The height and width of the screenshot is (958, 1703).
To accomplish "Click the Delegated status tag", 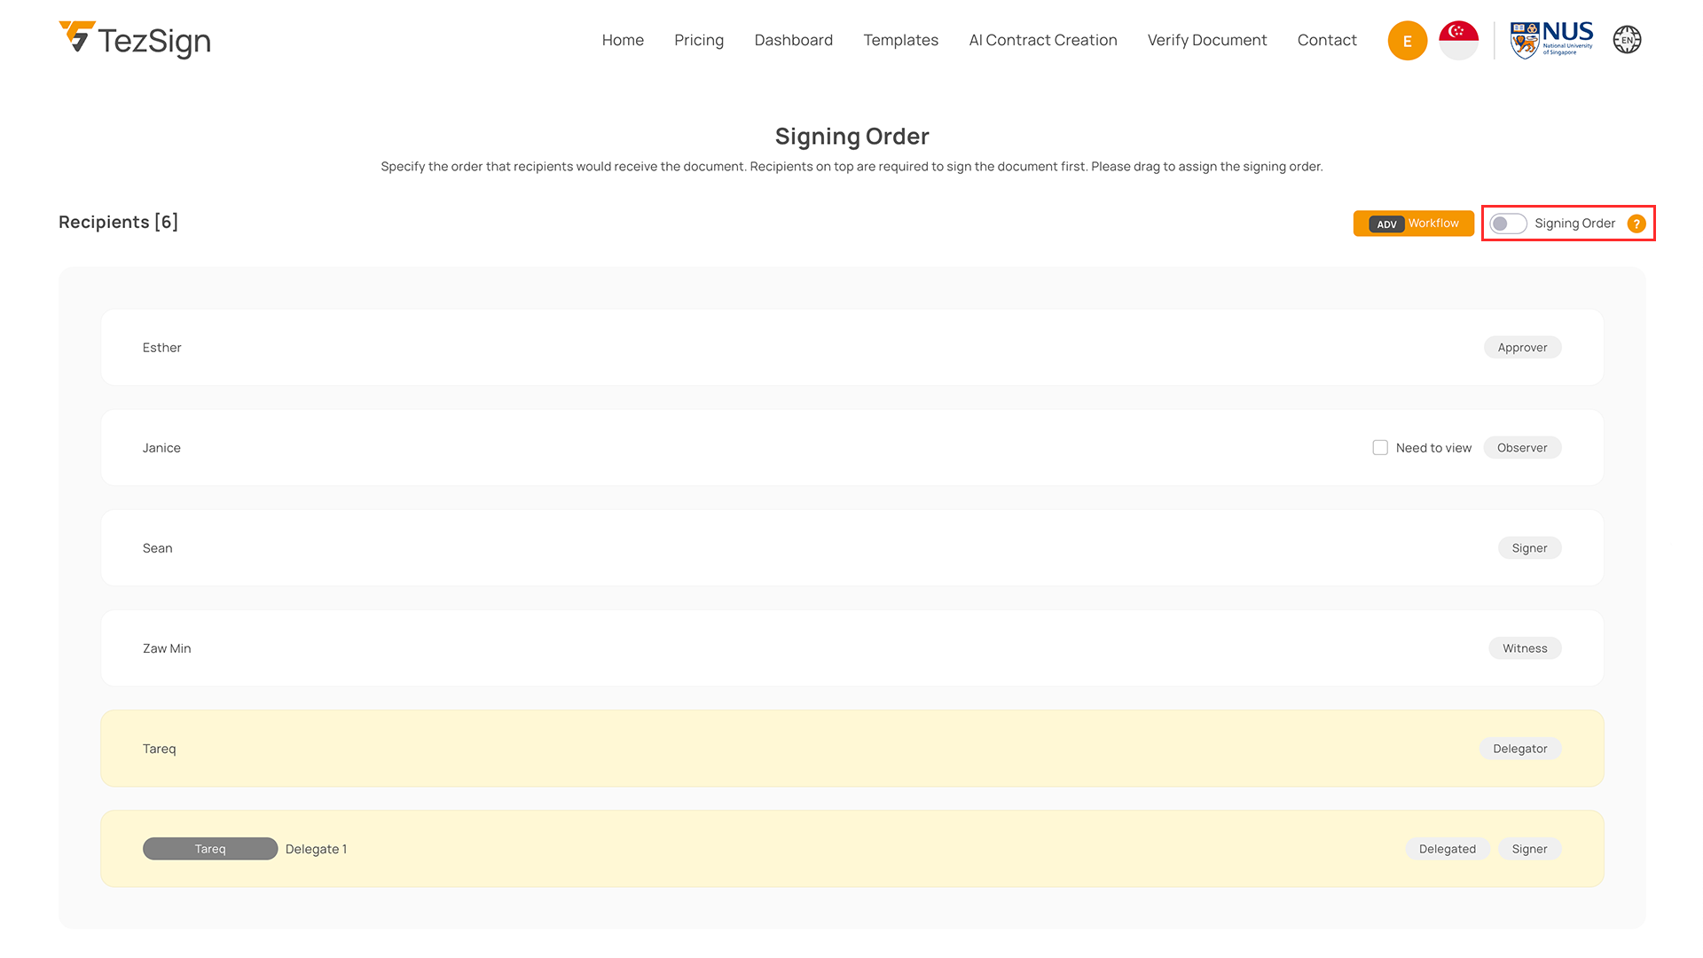I will [1447, 849].
